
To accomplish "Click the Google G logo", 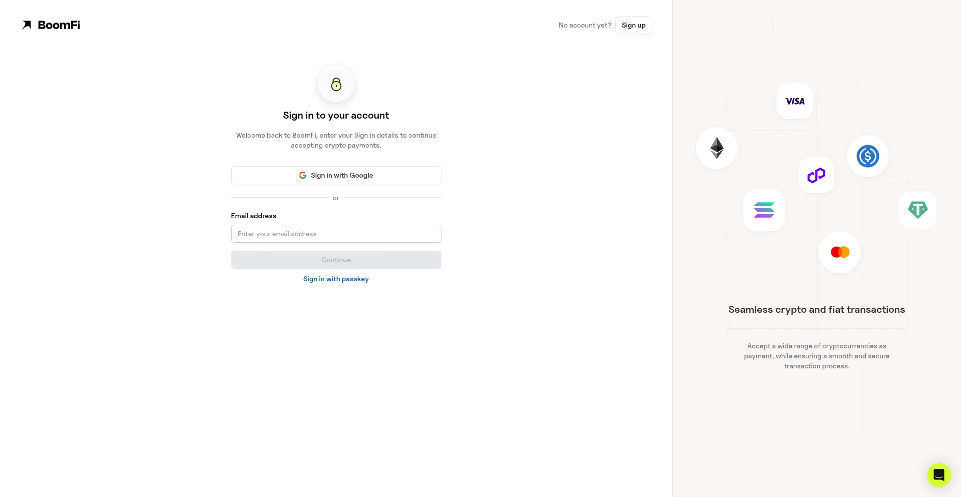I will click(x=303, y=175).
